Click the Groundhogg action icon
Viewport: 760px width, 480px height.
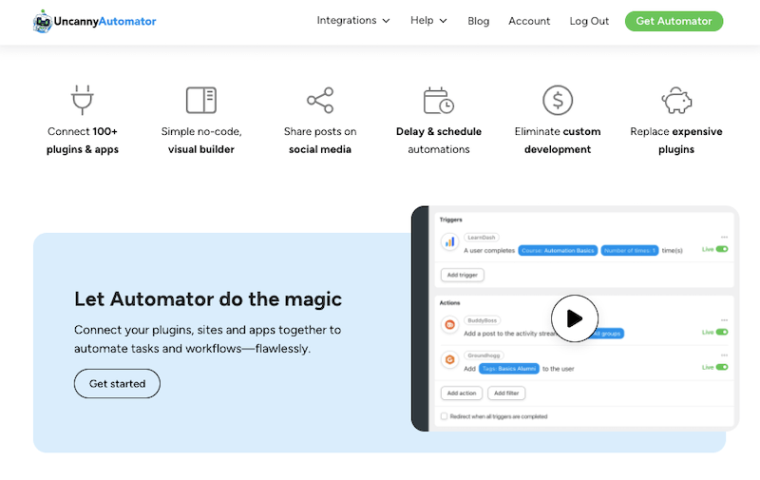449,359
